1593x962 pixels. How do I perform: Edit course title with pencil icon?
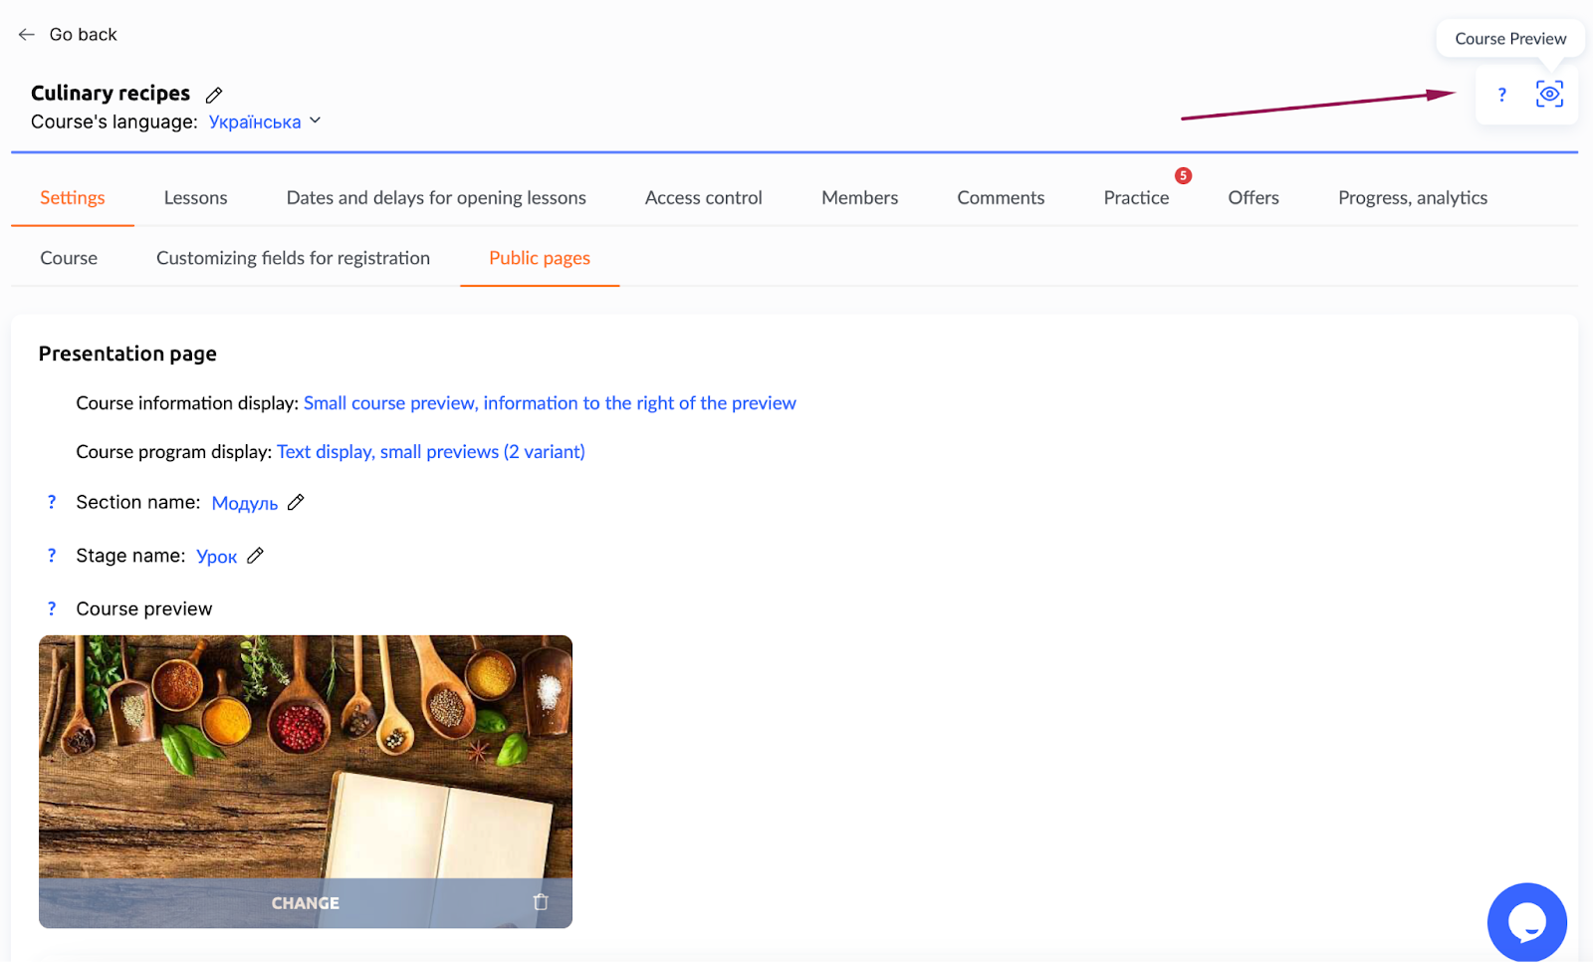coord(214,95)
